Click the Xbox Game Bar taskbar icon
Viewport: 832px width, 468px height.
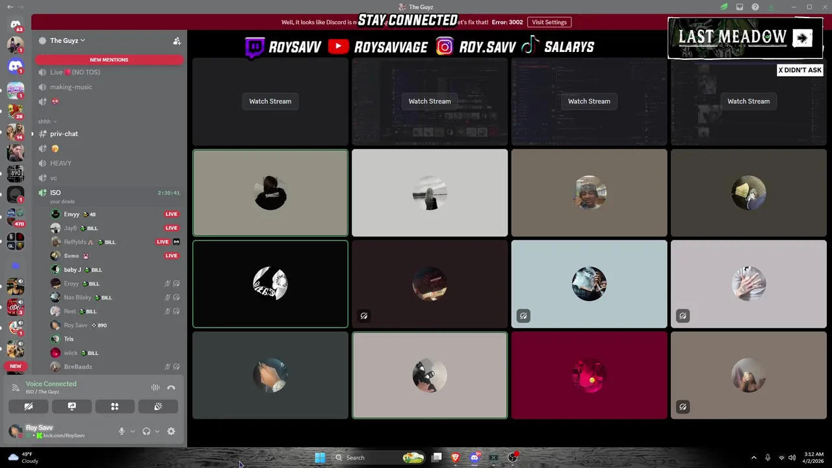pyautogui.click(x=494, y=458)
